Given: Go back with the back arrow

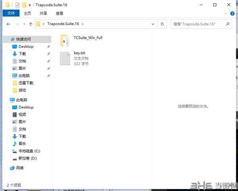Looking at the screenshot, I should click(8, 24).
